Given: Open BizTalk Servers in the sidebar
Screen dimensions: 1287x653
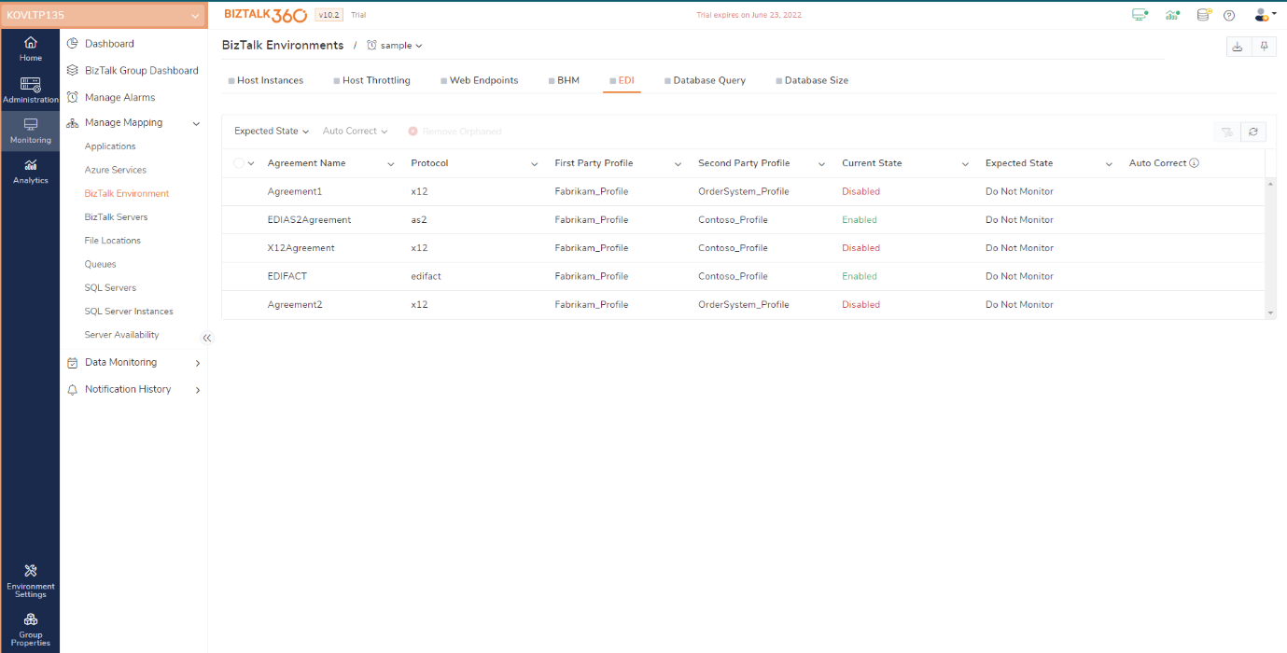Looking at the screenshot, I should [116, 217].
